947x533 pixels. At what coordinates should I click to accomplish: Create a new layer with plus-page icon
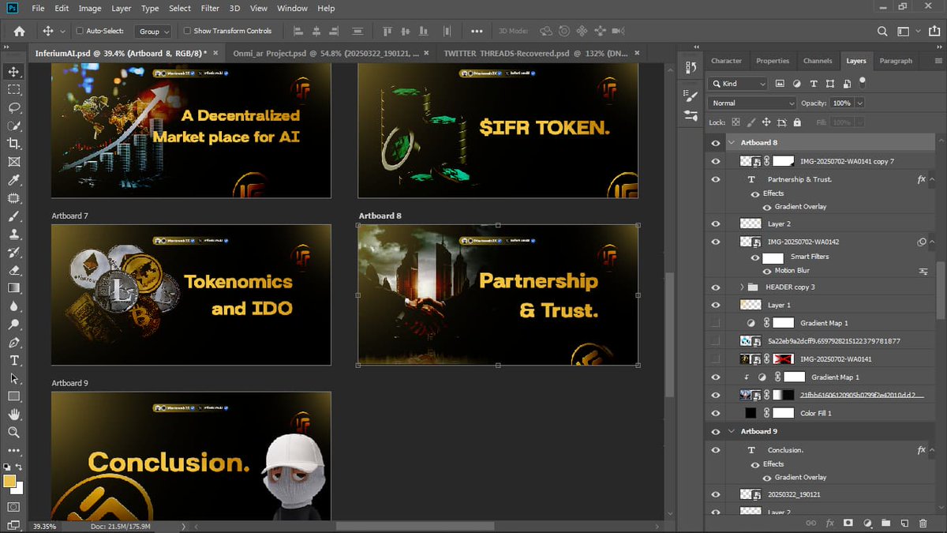coord(904,523)
